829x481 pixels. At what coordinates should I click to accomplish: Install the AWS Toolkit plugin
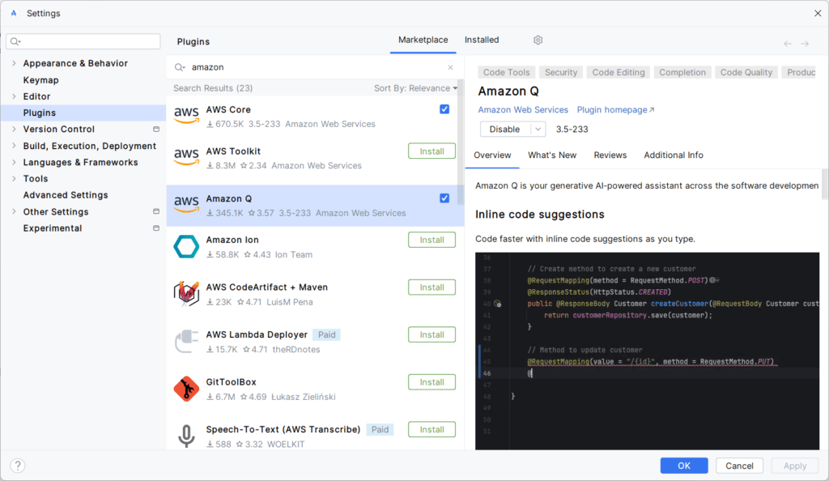pos(432,151)
